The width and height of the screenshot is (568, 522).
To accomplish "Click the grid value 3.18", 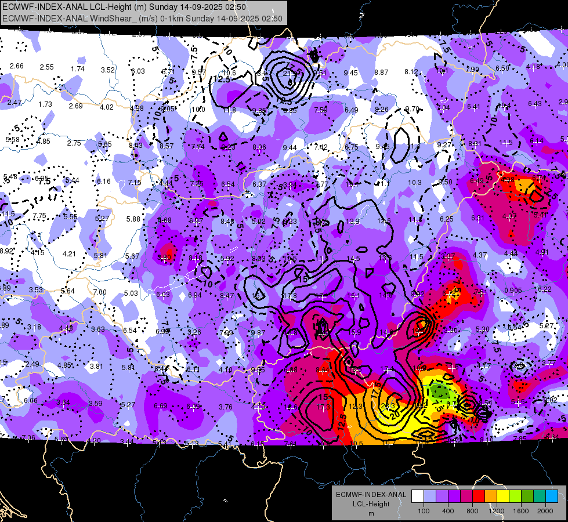I will click(34, 327).
